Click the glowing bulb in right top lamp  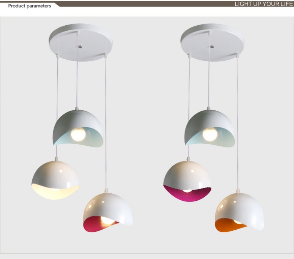[x=210, y=134]
